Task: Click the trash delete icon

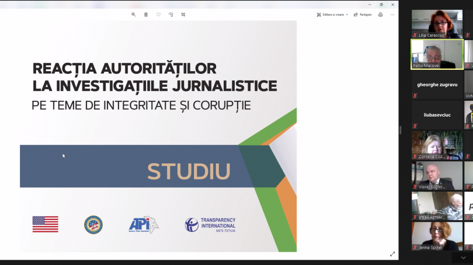Action: point(146,15)
